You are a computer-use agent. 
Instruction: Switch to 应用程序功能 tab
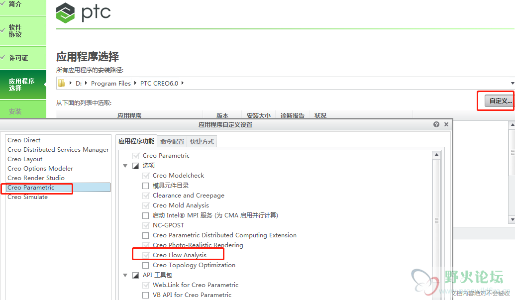(x=136, y=141)
